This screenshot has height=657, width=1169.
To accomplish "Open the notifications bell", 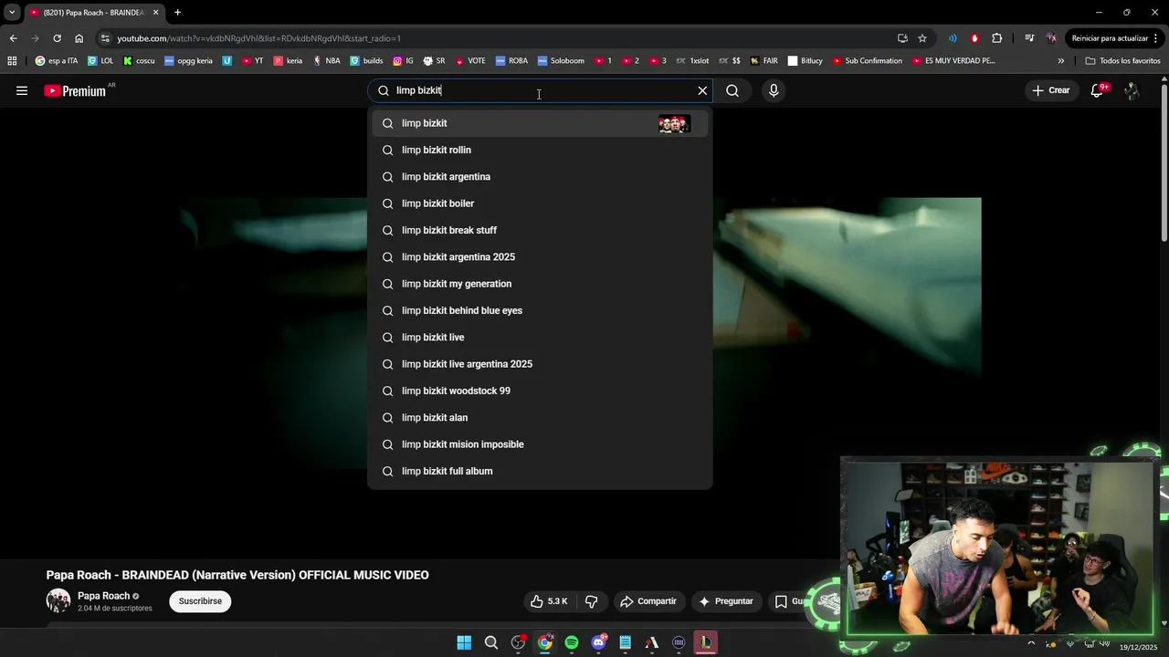I will [x=1098, y=90].
